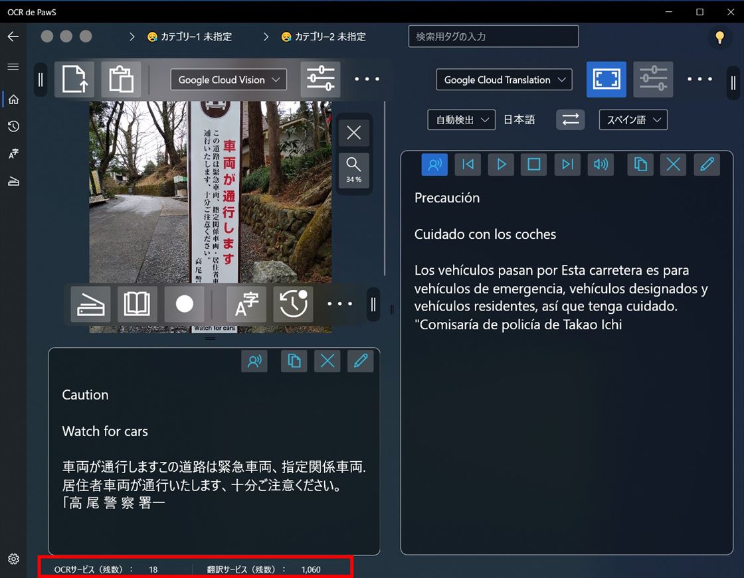Toggle read-aloud in the translation panel
Viewport: 744px width, 578px height.
[434, 165]
